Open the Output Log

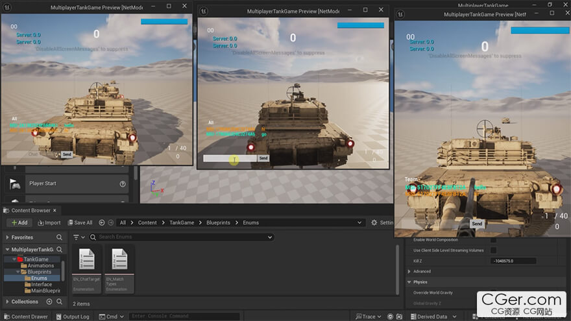coord(73,316)
